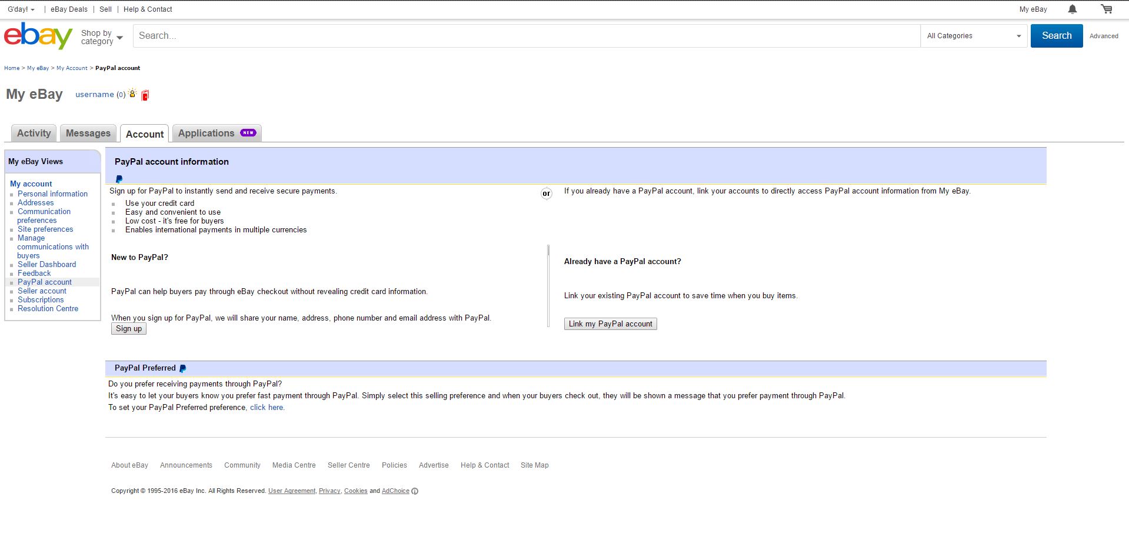The width and height of the screenshot is (1129, 560).
Task: Open Help & Contact in top bar
Action: (x=148, y=9)
